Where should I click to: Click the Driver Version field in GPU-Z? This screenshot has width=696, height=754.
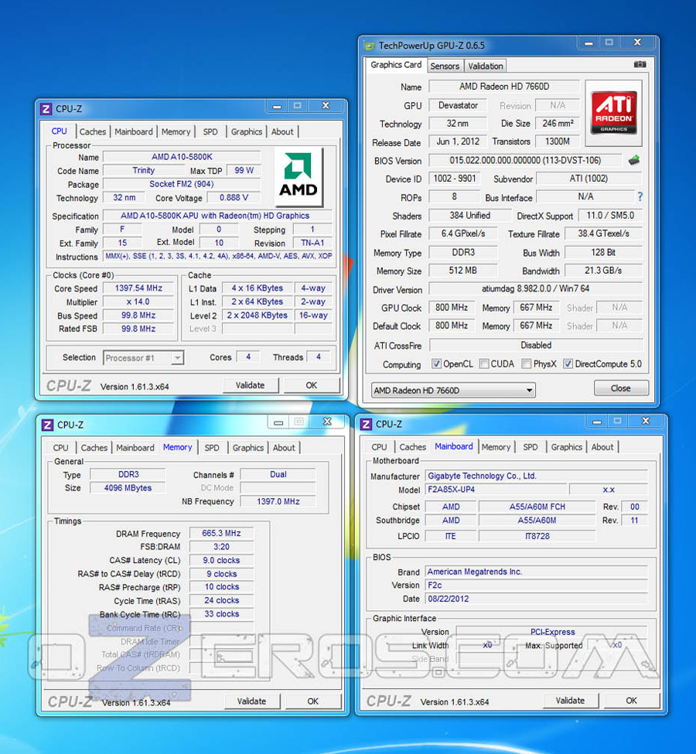535,289
